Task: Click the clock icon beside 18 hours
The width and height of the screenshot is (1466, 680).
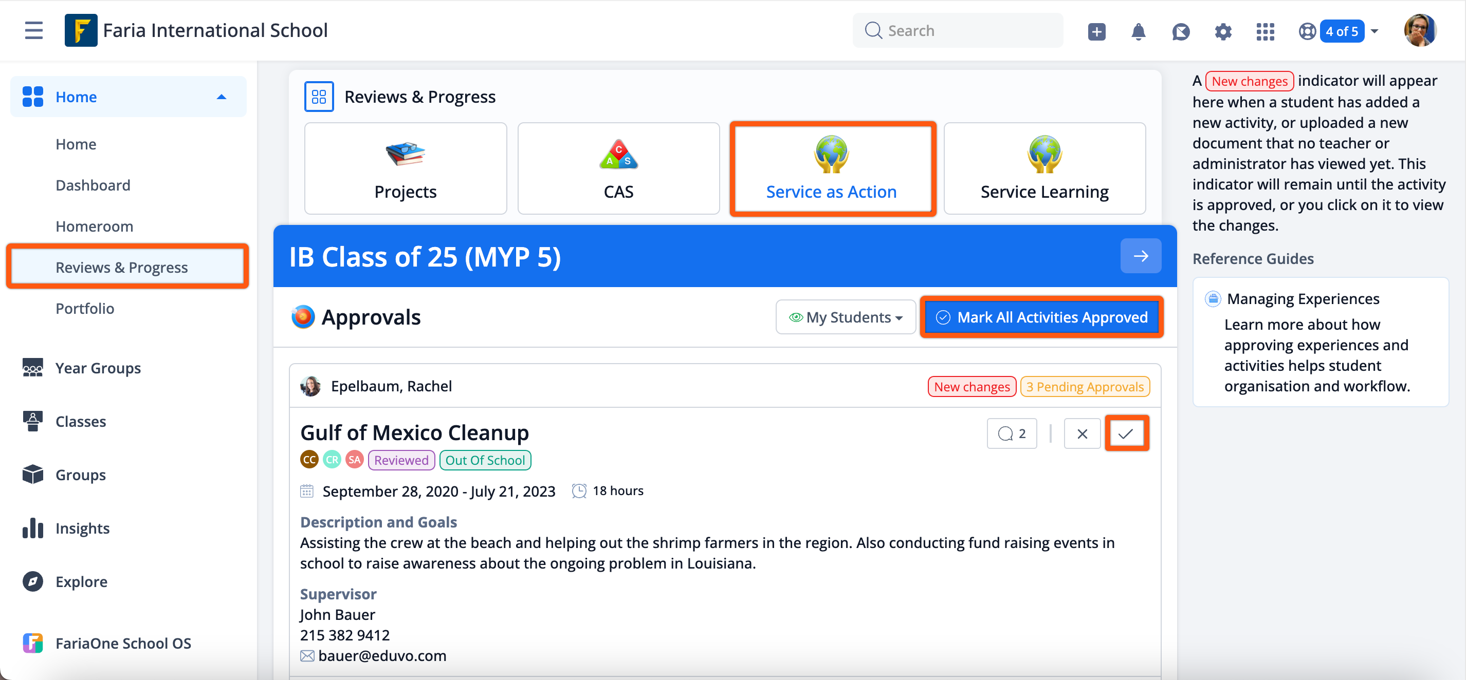Action: [579, 490]
